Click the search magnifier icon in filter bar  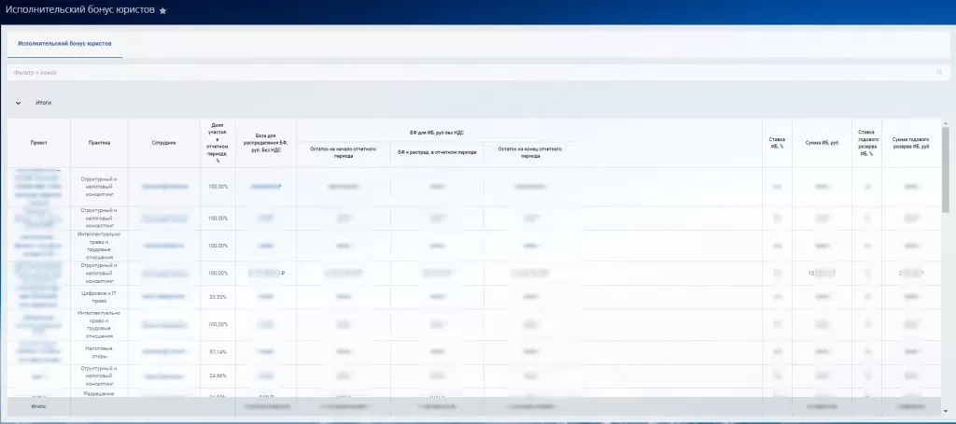coord(939,72)
